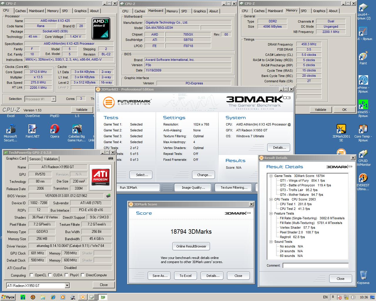Open the About tab in the Memory CPU-Z window
Viewport: 376px width, 301px height.
point(333,11)
